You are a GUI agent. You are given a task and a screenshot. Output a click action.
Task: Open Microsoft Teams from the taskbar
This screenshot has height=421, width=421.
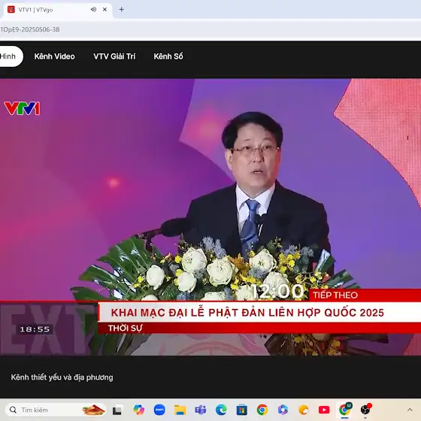(201, 410)
